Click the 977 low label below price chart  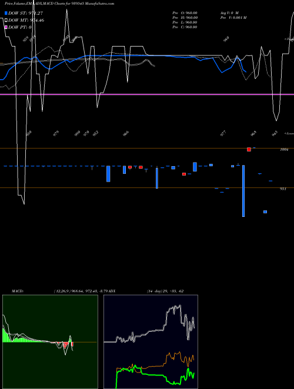(x=223, y=133)
